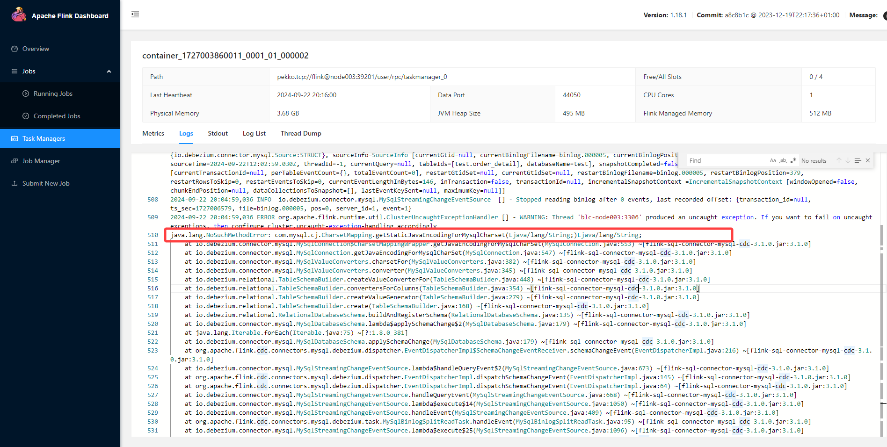Click the Data Port value 44050
887x447 pixels.
(x=571, y=95)
